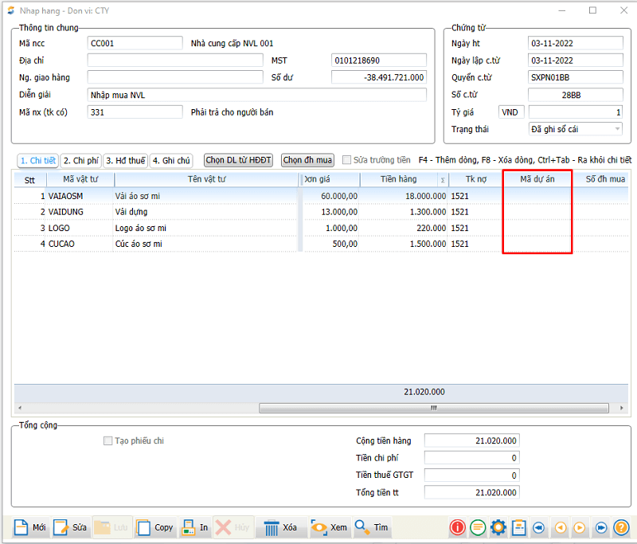Click the Copy voucher button
This screenshot has height=544, width=637.
pyautogui.click(x=154, y=527)
